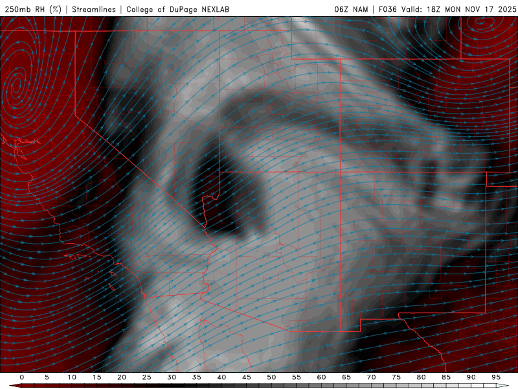Select the "06Z NAM" model run label
The image size is (518, 389).
[x=351, y=9]
